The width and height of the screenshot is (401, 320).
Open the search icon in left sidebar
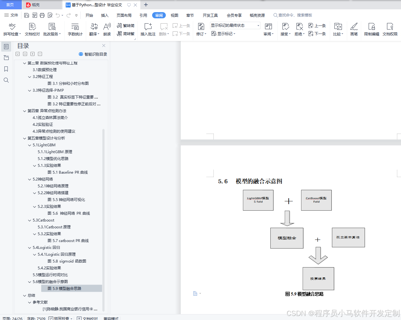(6, 80)
